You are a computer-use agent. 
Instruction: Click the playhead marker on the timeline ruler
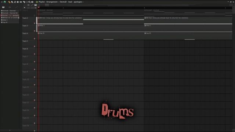[39, 7]
